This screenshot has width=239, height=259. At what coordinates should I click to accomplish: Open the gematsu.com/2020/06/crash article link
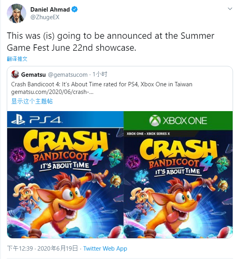pyautogui.click(x=52, y=92)
